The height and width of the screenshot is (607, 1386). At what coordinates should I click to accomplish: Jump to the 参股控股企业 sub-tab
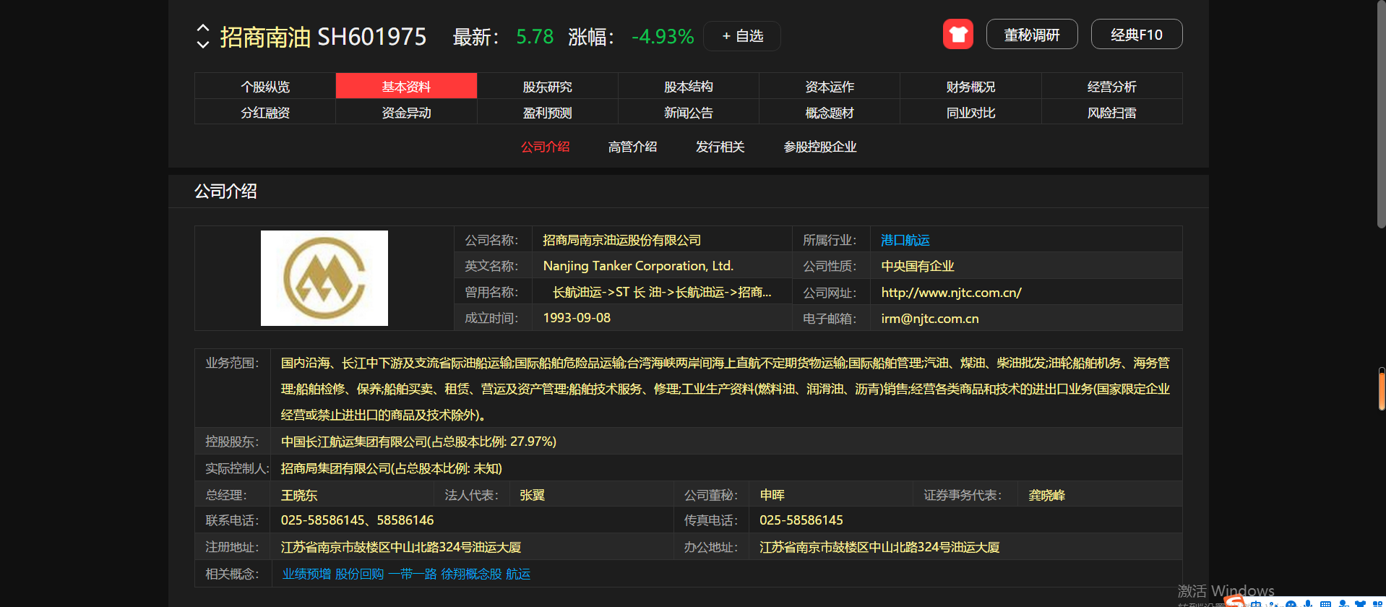(x=820, y=147)
